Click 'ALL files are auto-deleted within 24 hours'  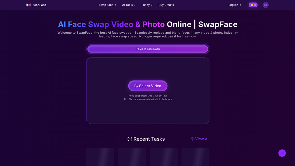click(x=148, y=99)
